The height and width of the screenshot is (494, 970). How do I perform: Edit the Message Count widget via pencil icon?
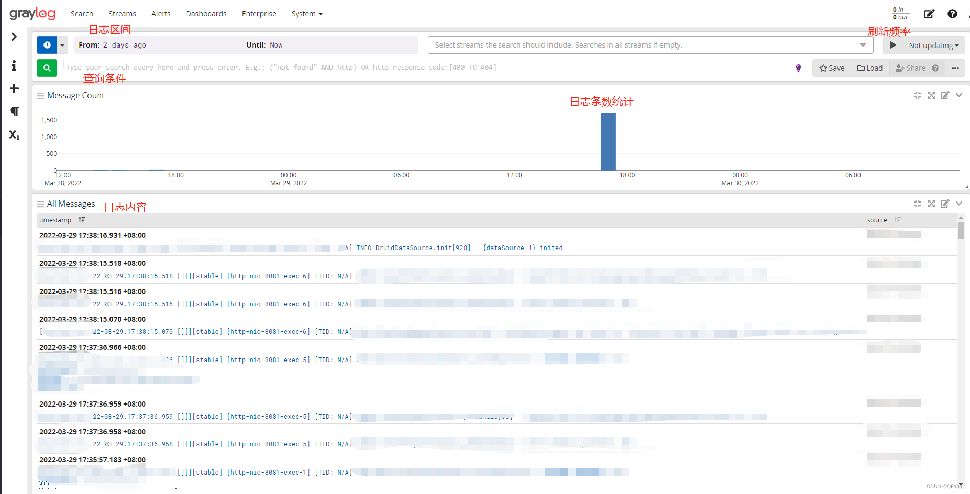944,95
